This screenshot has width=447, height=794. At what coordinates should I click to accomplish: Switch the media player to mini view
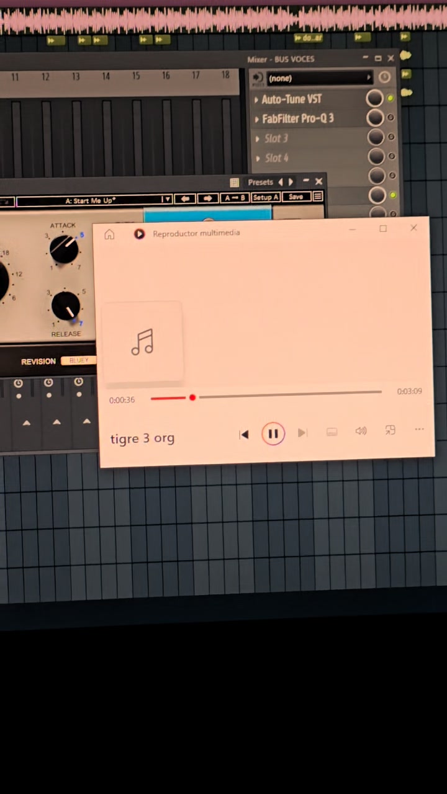point(390,430)
